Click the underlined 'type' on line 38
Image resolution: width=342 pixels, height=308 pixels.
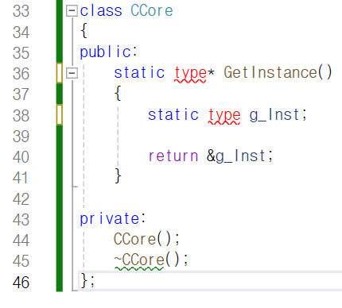[224, 115]
